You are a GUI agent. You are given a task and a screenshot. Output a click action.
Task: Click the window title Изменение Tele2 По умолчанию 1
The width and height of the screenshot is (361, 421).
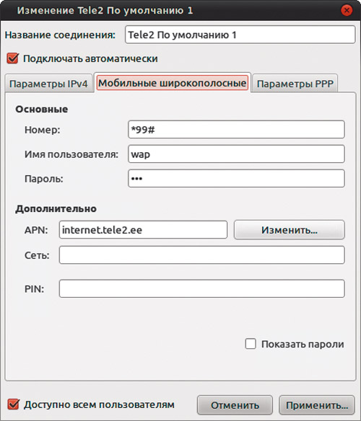pyautogui.click(x=105, y=11)
